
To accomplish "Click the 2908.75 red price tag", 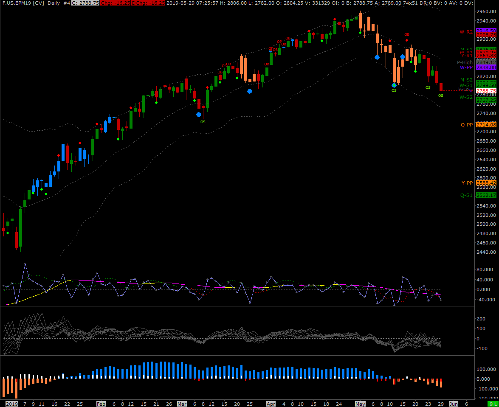I will tap(486, 35).
